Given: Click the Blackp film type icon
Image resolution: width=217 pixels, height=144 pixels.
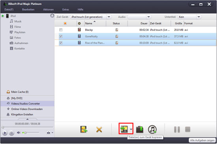Looking at the screenshot, I should [x=79, y=30].
